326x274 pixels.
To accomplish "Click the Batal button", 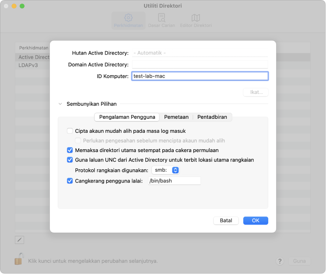I will [x=226, y=220].
